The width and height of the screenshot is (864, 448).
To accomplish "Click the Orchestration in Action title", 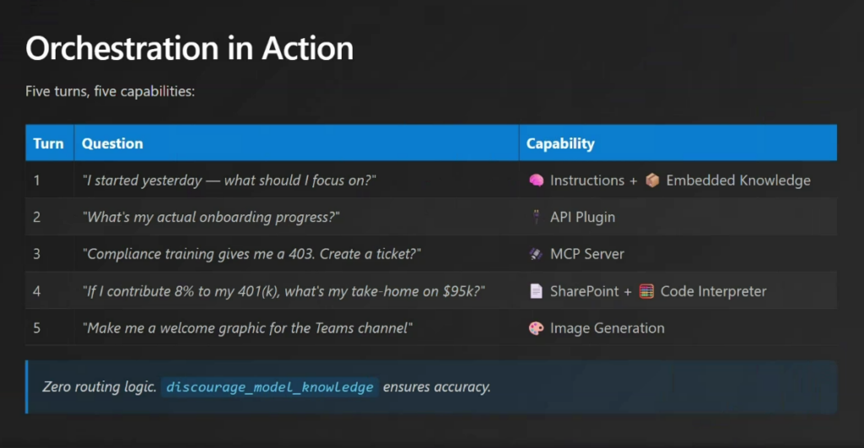I will [x=189, y=49].
